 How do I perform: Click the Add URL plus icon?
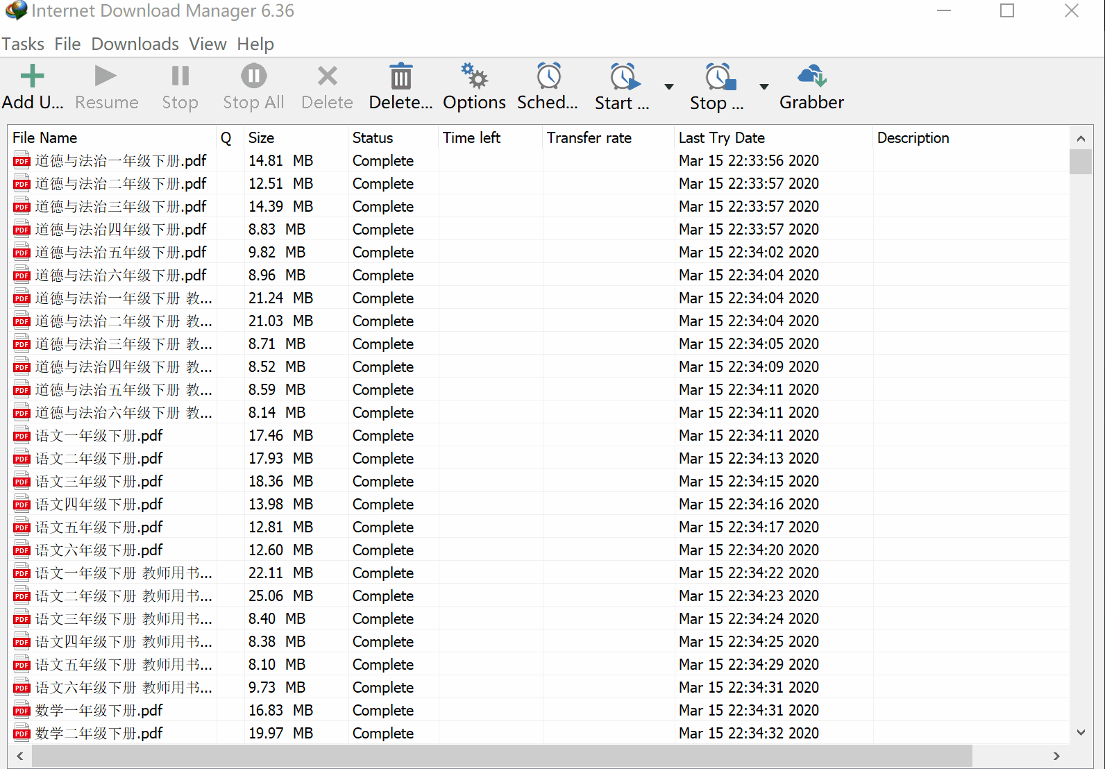coord(32,76)
